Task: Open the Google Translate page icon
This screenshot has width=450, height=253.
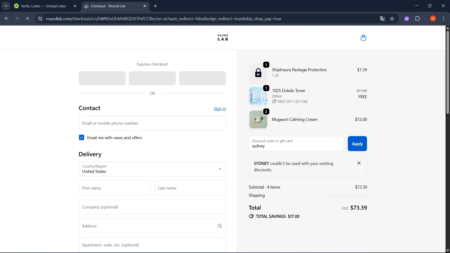Action: coord(382,19)
